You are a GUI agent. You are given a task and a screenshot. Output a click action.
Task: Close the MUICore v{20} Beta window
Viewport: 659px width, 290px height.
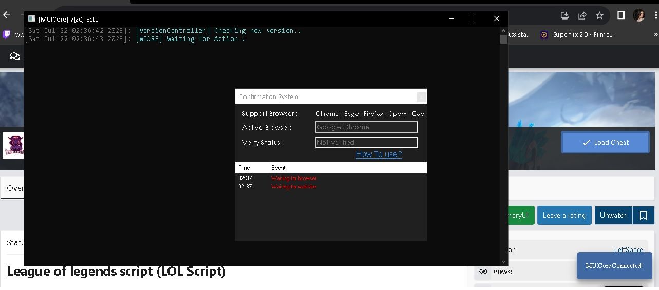[x=496, y=19]
